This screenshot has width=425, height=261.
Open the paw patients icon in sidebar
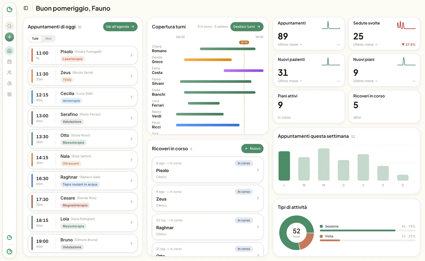(x=9, y=83)
